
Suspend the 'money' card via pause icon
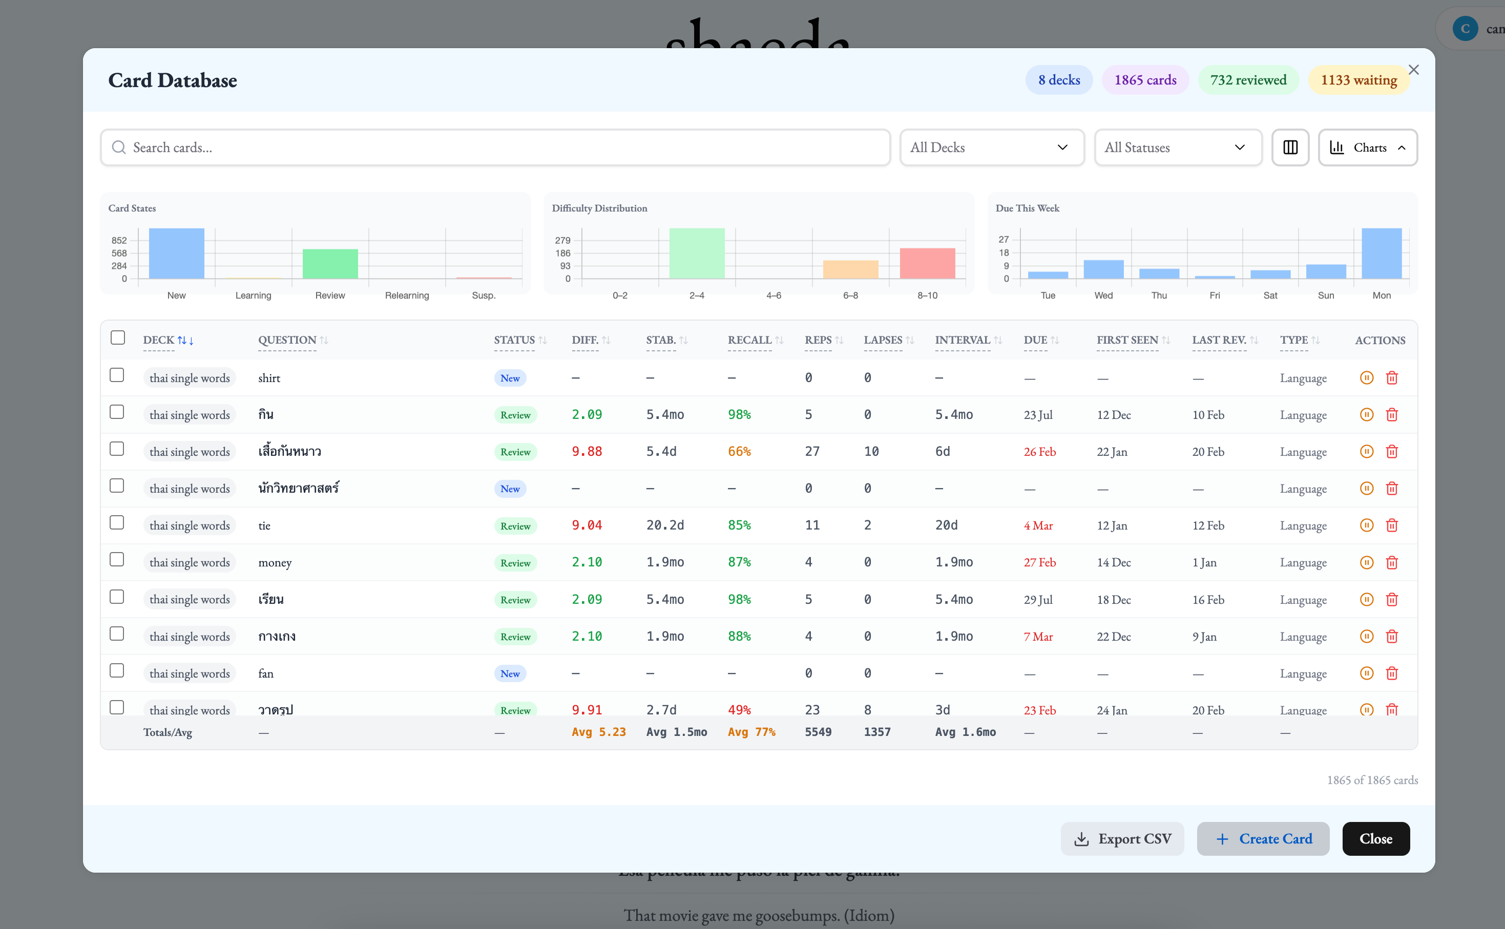pyautogui.click(x=1366, y=562)
